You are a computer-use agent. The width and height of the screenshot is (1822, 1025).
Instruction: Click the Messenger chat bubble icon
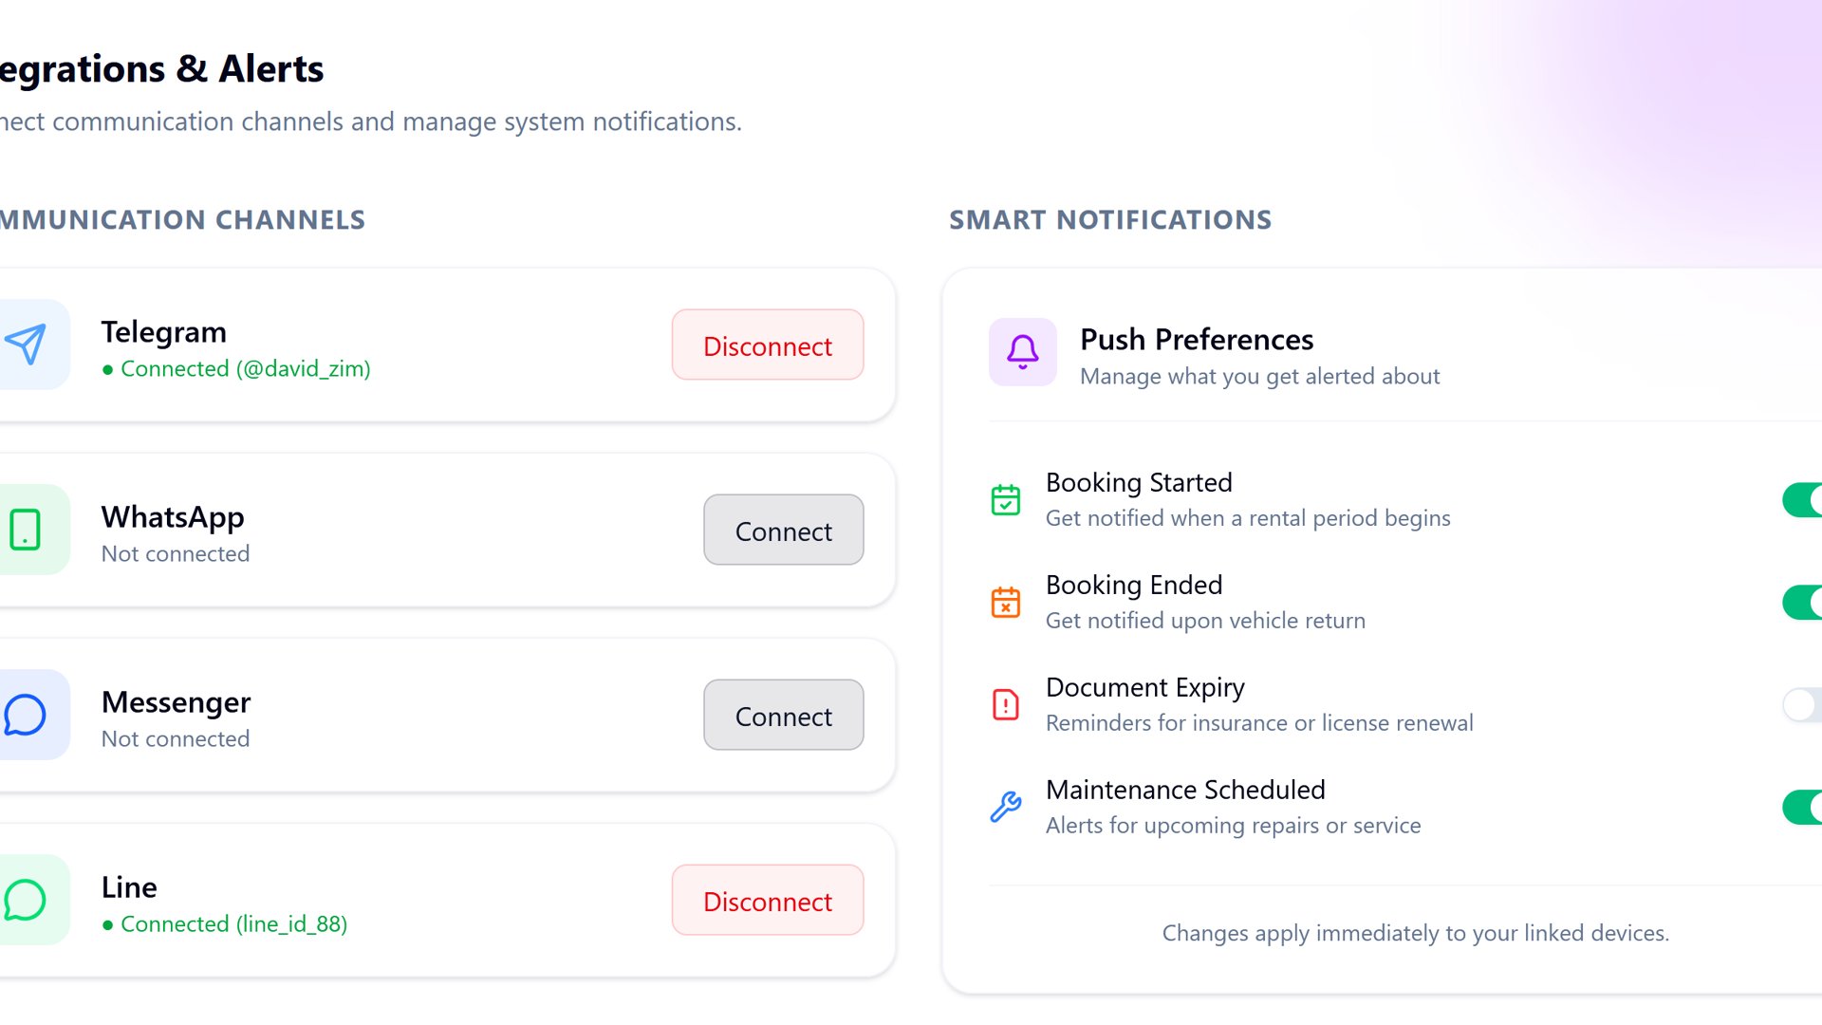click(26, 715)
